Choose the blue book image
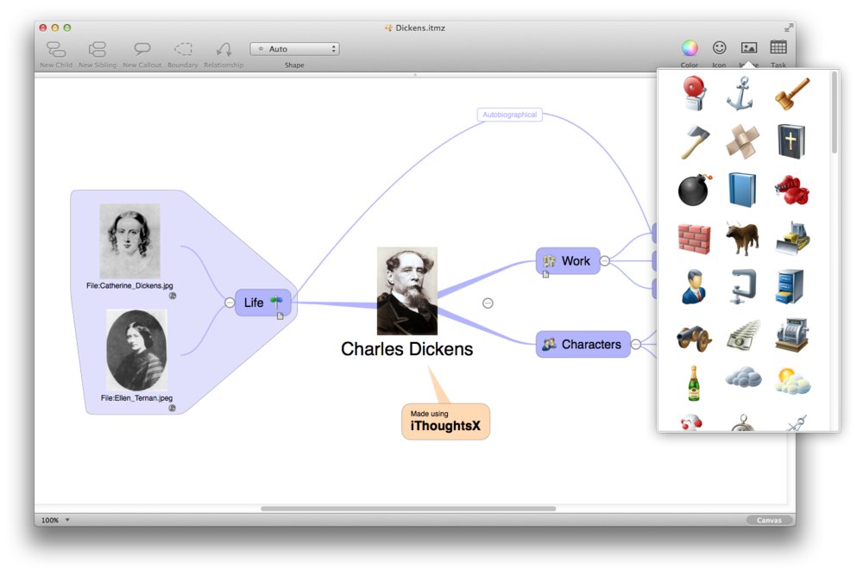 (742, 190)
